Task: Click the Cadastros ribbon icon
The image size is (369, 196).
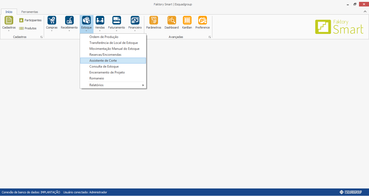Action: pos(9,20)
